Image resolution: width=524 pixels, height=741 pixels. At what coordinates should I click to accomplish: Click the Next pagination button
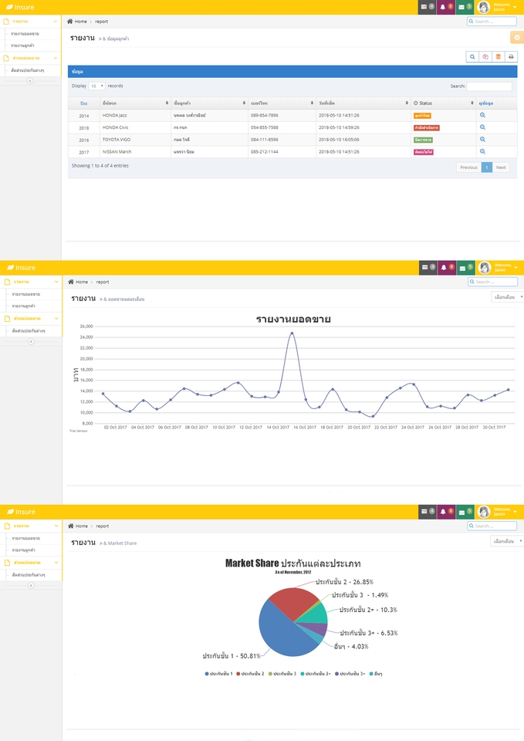[501, 167]
